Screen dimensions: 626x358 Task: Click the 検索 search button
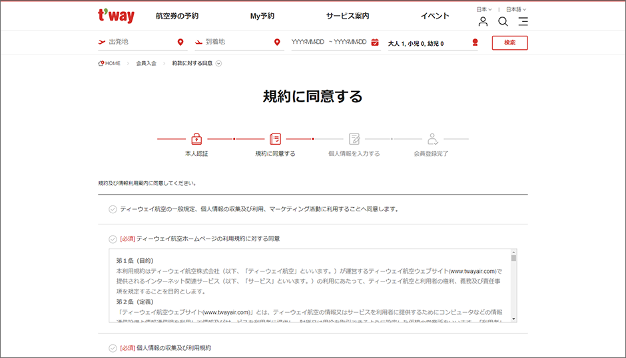[x=509, y=43]
